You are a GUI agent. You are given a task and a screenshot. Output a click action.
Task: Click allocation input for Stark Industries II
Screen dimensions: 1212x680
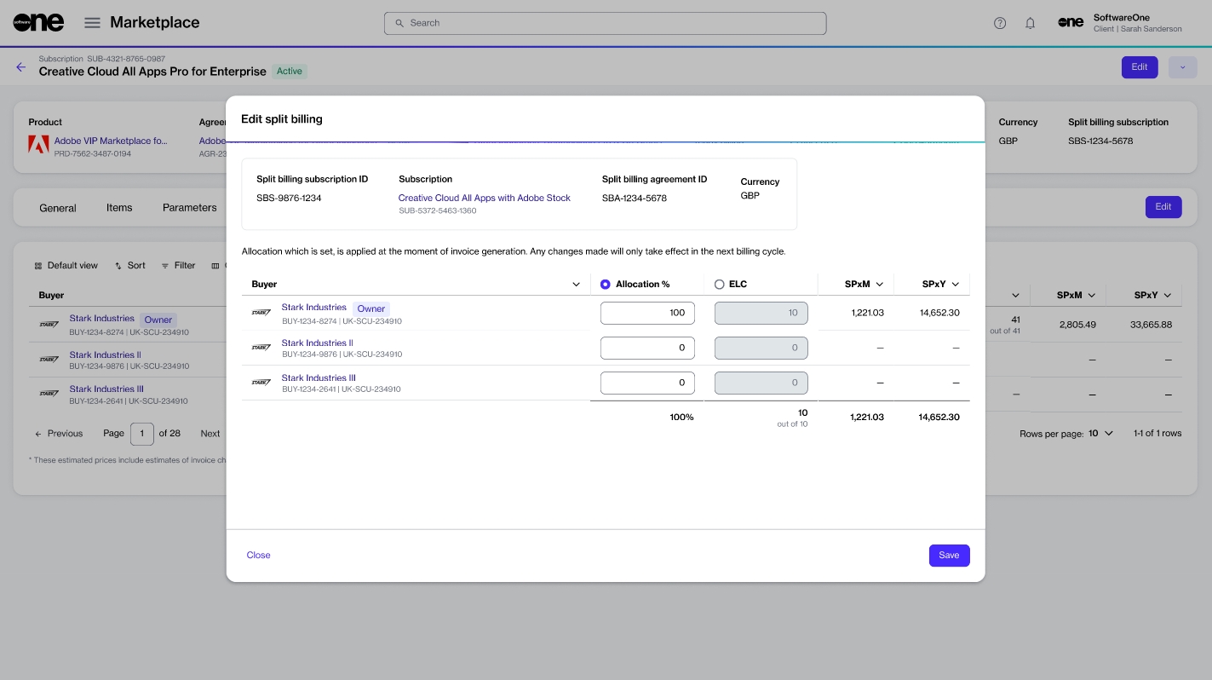(x=647, y=348)
